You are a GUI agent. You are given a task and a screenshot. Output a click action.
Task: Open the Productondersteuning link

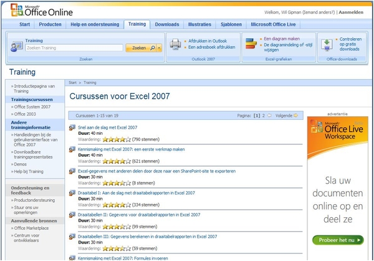tap(34, 200)
